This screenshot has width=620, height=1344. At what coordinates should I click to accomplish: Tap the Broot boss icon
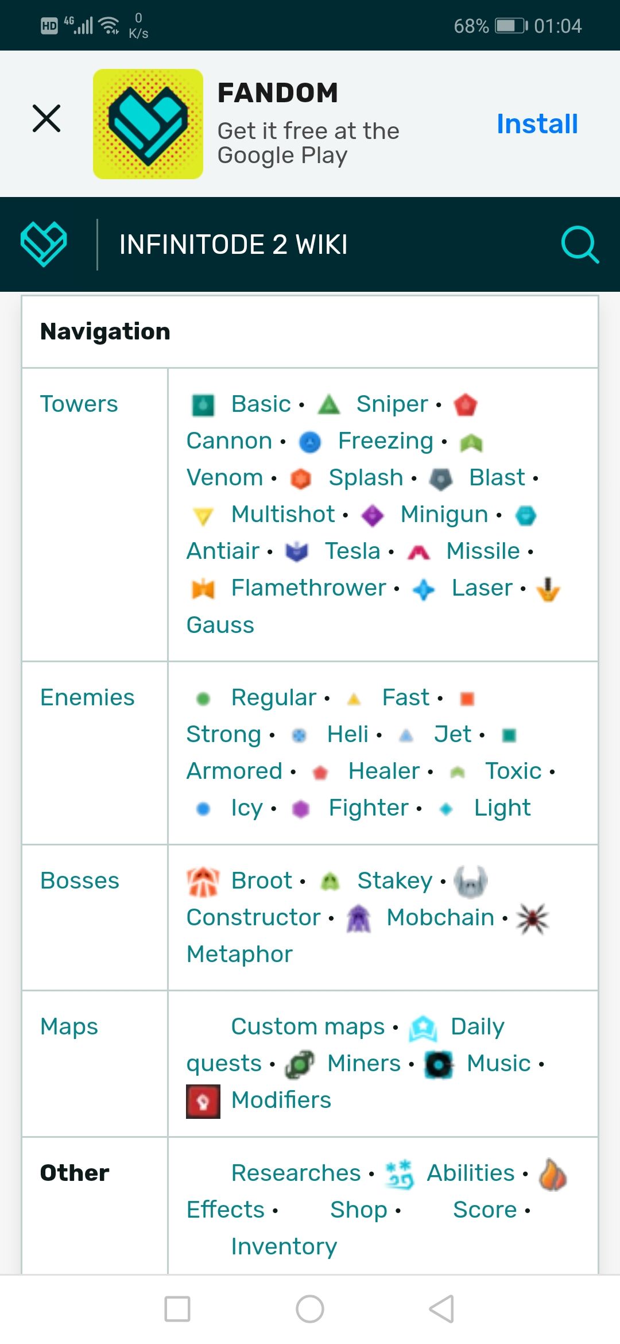[203, 882]
